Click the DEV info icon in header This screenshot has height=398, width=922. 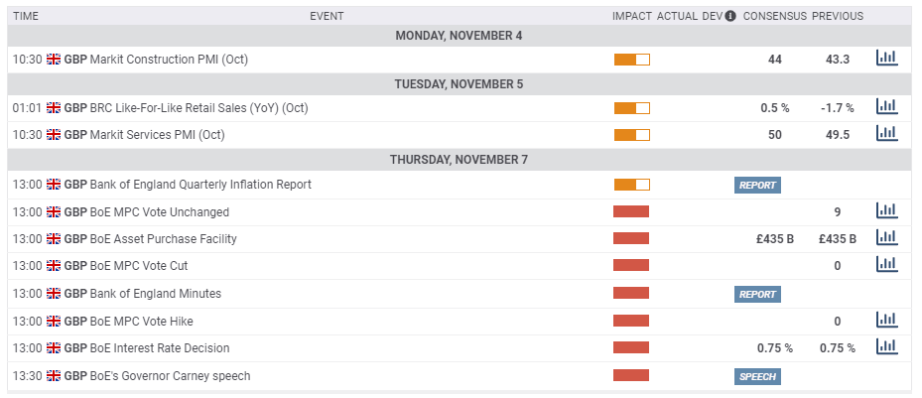coord(730,16)
